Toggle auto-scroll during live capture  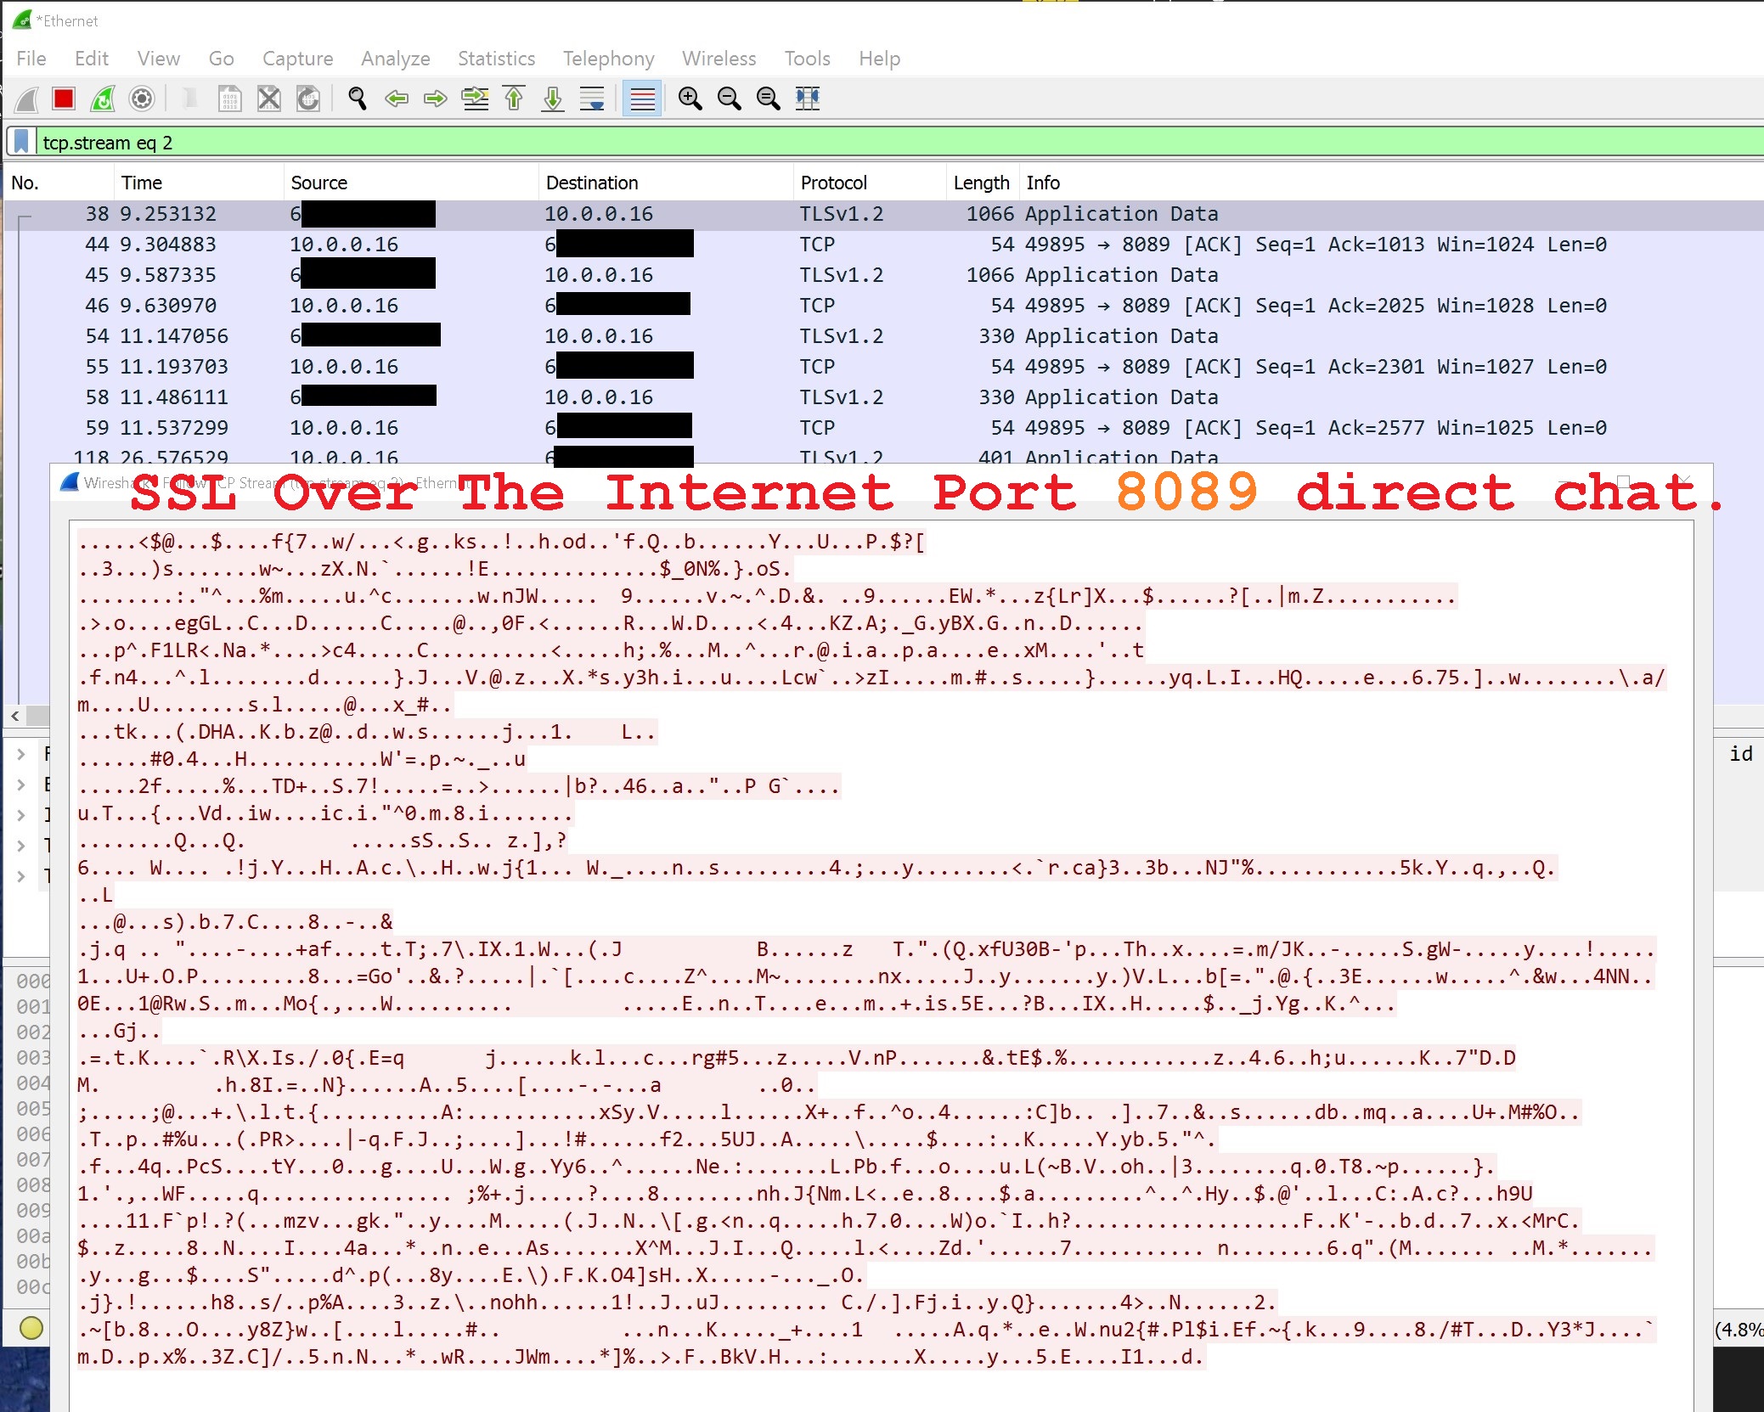pos(592,99)
